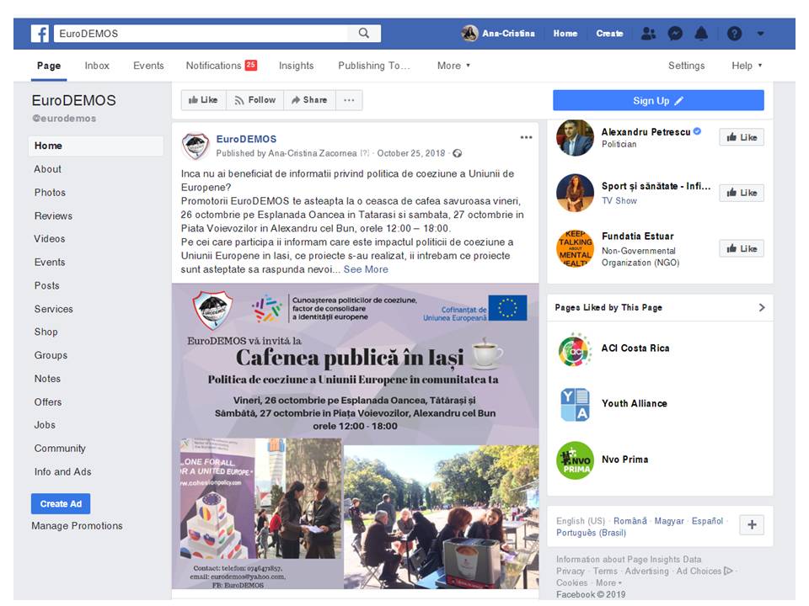Open page Settings
This screenshot has width=809, height=606.
[x=686, y=66]
